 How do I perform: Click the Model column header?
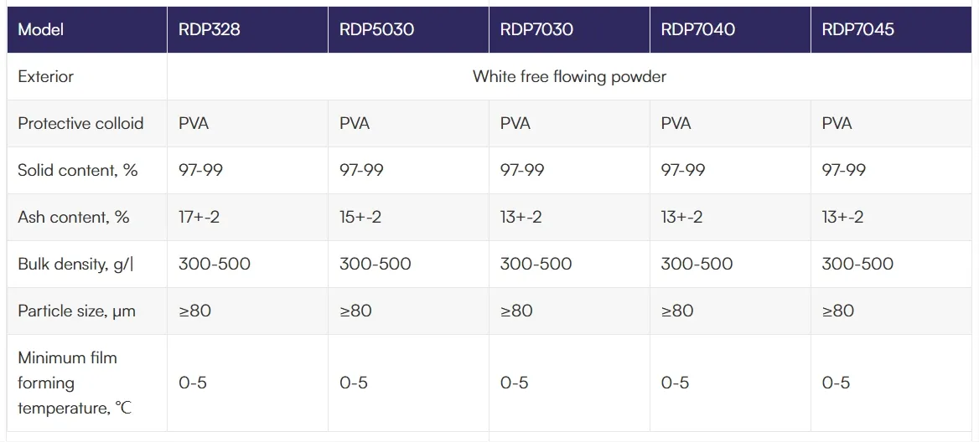tap(40, 29)
